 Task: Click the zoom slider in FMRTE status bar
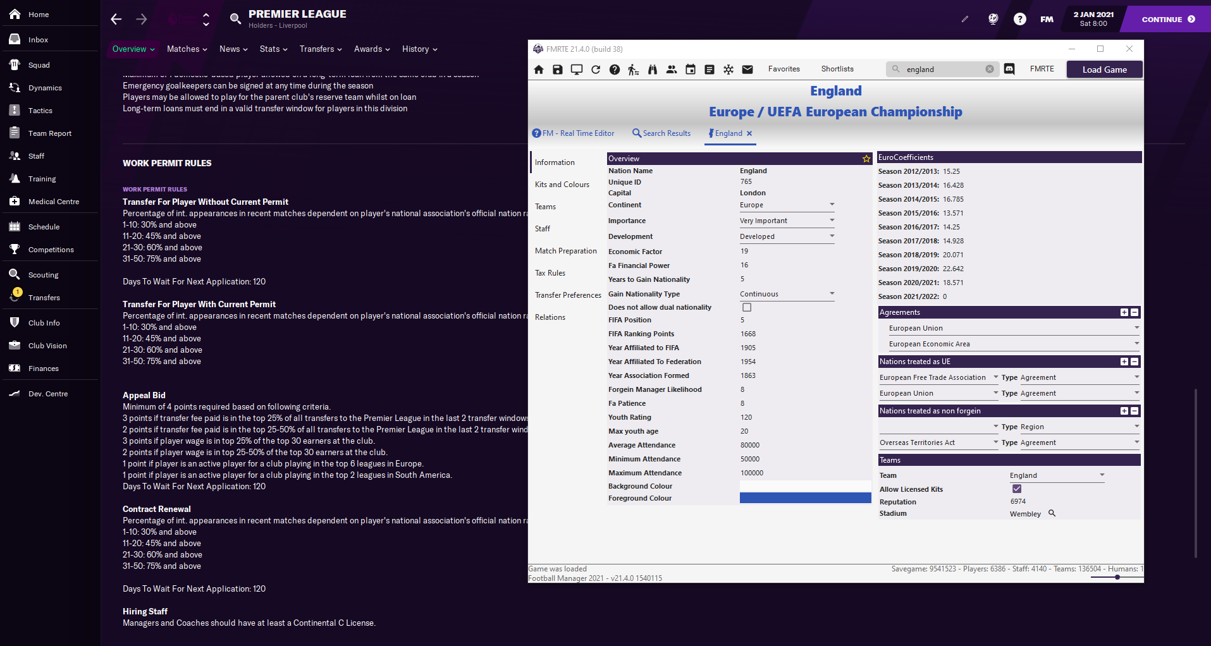[x=1117, y=577]
